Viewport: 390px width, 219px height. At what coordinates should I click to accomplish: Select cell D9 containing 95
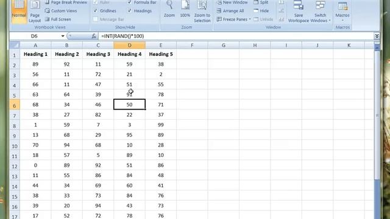[x=129, y=135]
